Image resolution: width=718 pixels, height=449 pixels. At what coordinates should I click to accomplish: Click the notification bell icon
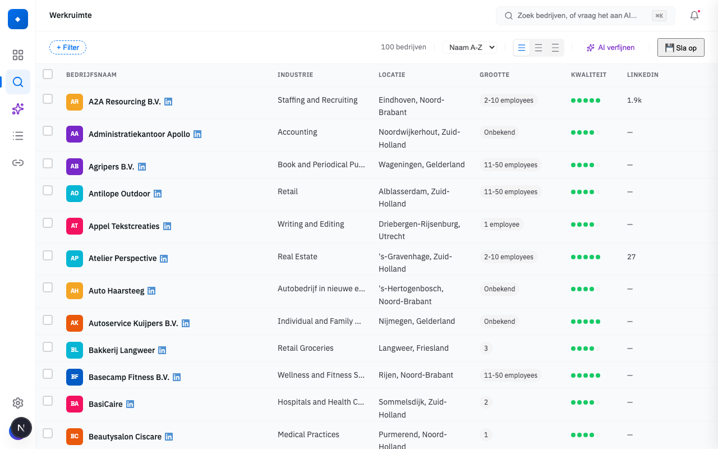click(694, 16)
